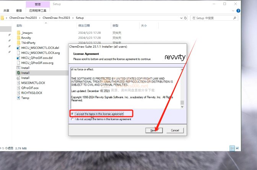Open the 查看 ribbon tab
This screenshot has width=257, height=170.
click(19, 11)
